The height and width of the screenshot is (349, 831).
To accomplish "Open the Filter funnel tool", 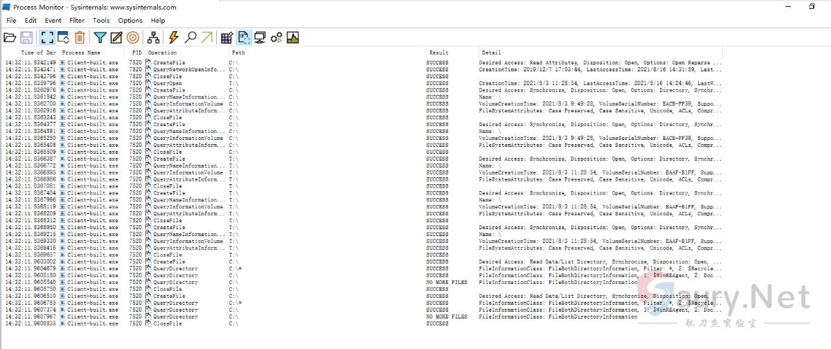I will point(100,37).
